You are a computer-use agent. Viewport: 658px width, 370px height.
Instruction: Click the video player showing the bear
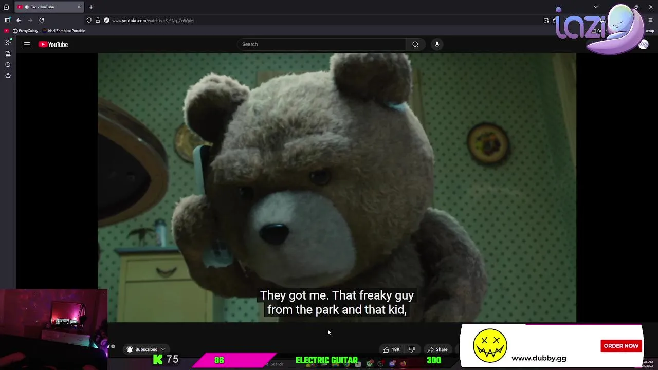point(337,188)
